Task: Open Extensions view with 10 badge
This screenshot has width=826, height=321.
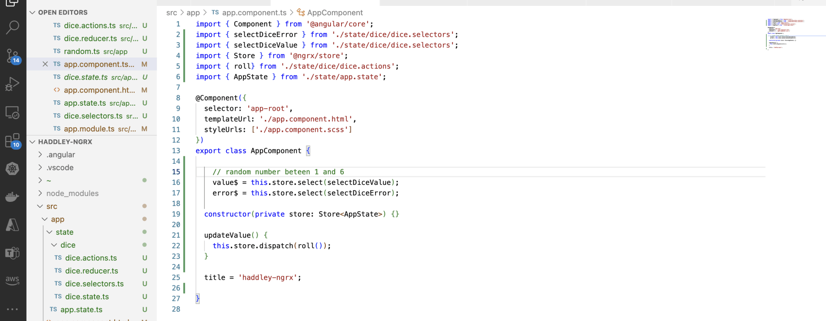Action: tap(12, 141)
